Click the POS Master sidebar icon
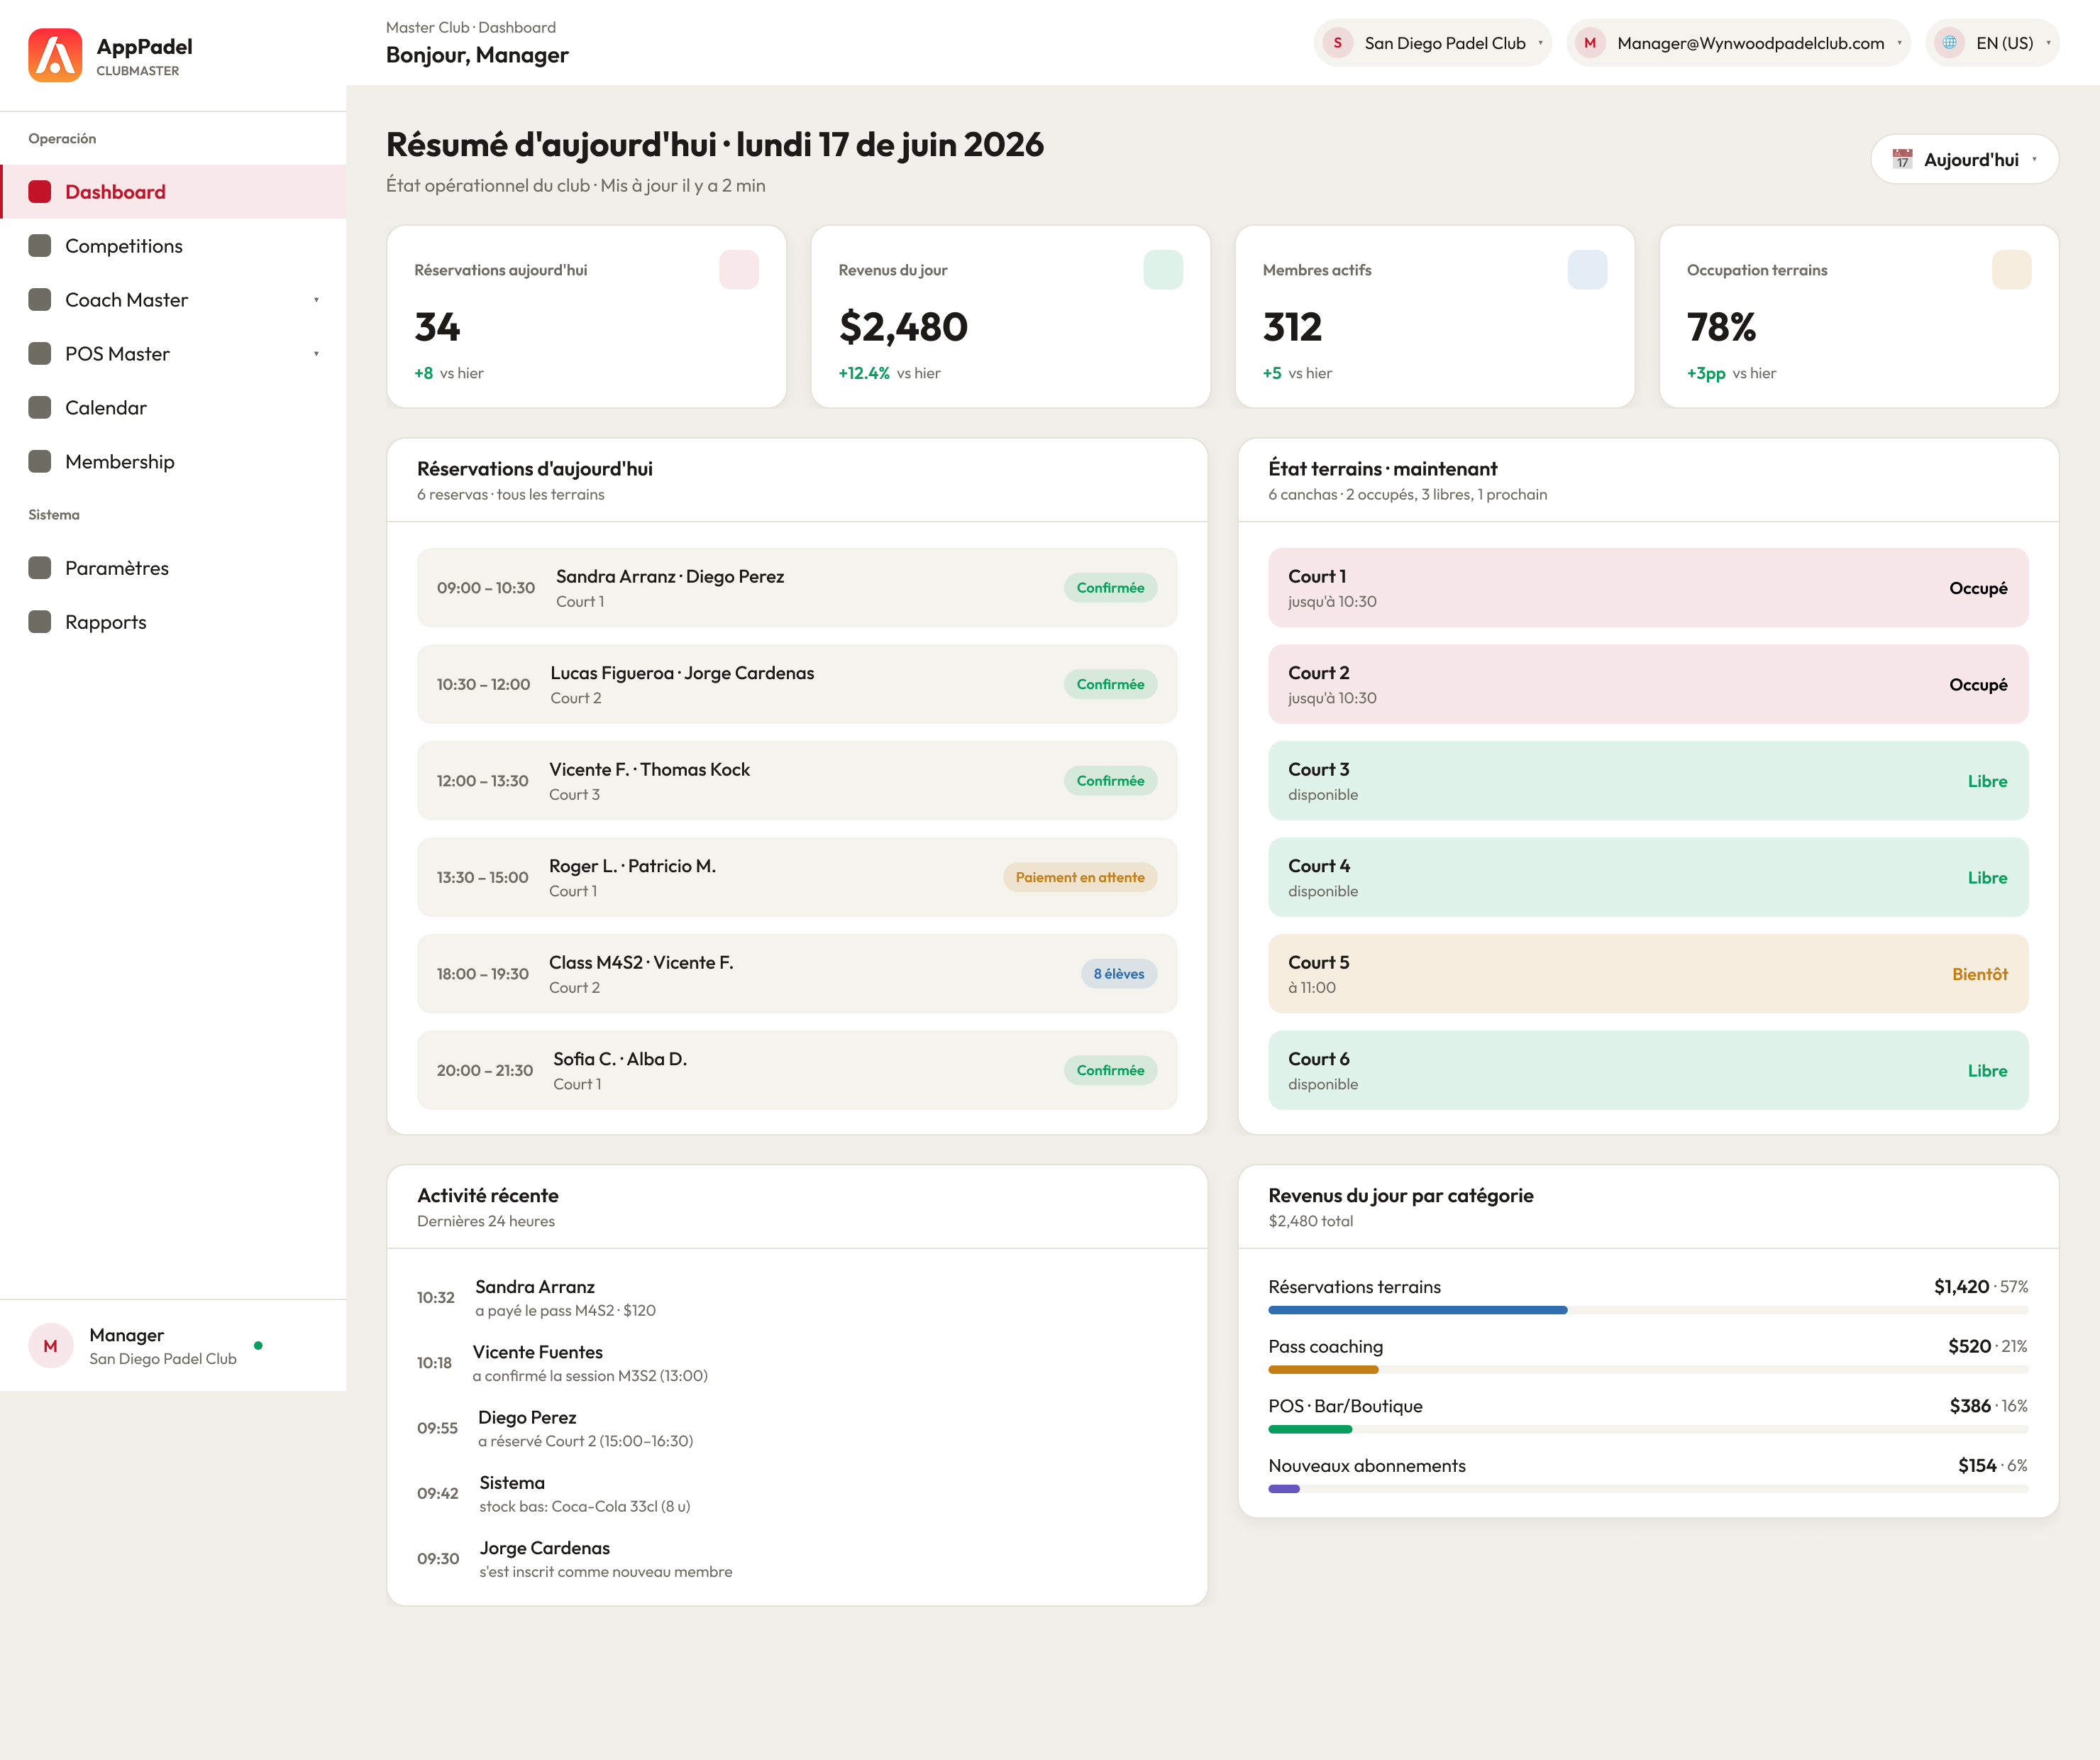Viewport: 2100px width, 1760px height. 40,354
